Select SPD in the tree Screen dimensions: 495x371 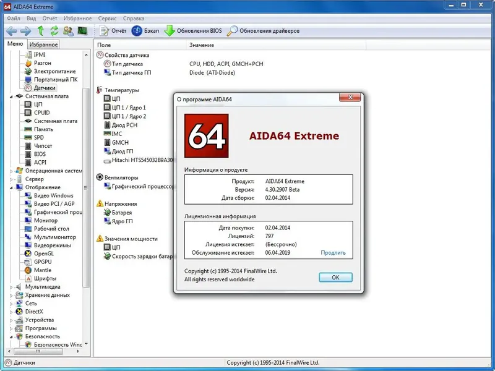pos(38,137)
